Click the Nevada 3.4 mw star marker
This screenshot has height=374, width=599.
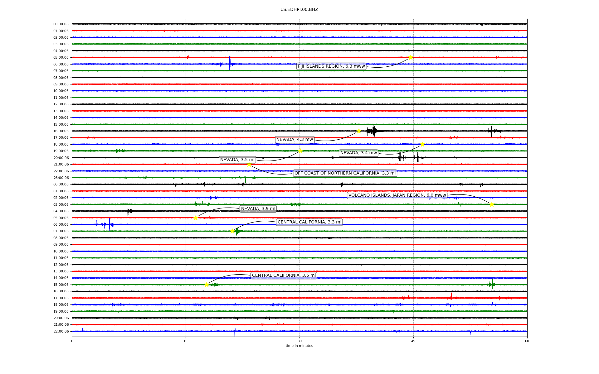point(422,144)
